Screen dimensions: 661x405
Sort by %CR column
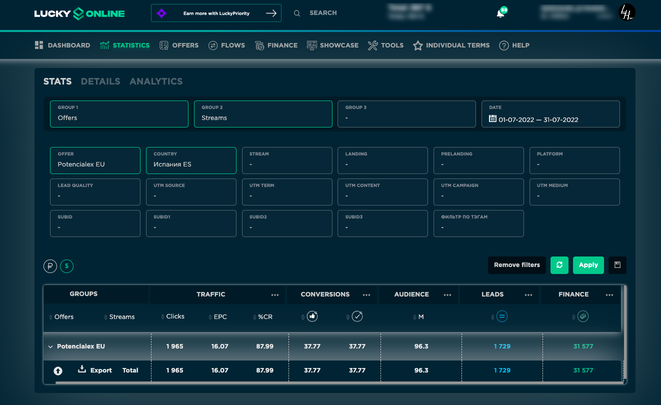coord(262,317)
